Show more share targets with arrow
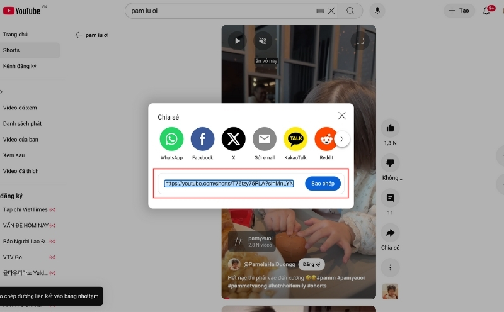This screenshot has width=504, height=312. pos(342,139)
